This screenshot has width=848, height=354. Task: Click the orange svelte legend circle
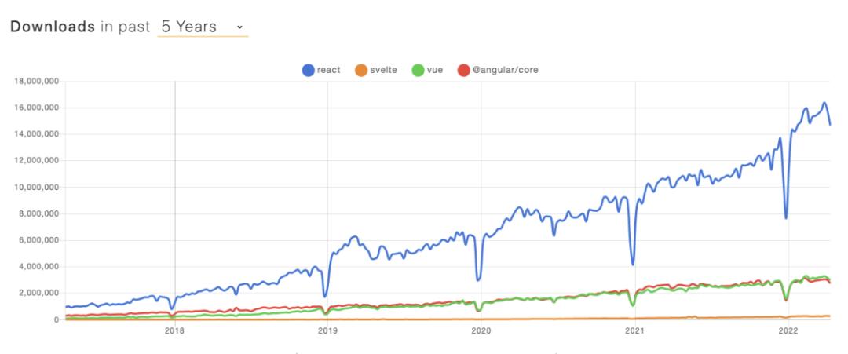[x=362, y=71]
